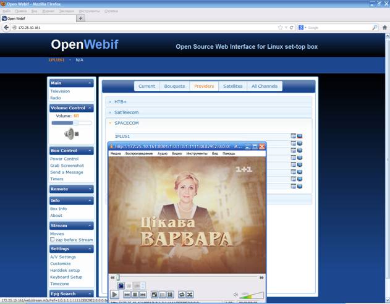Open the Timers link
The width and height of the screenshot is (390, 304).
57,179
